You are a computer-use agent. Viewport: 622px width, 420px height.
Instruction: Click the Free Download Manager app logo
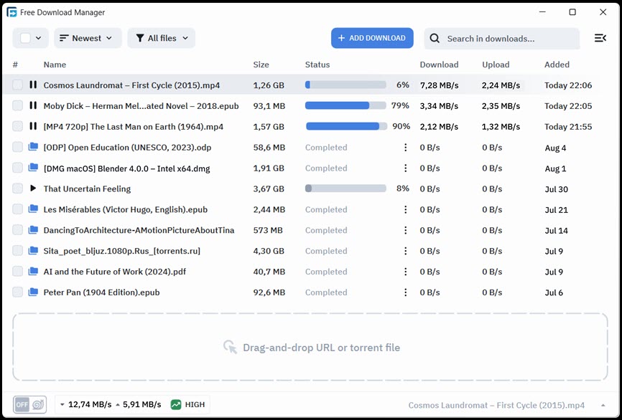pyautogui.click(x=12, y=12)
